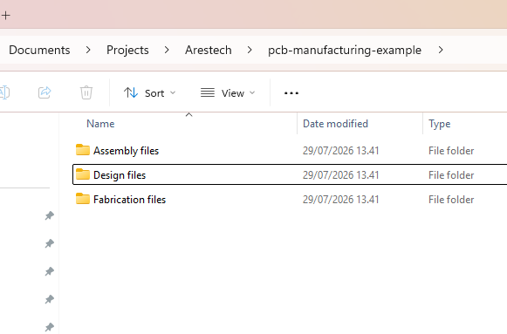Open the View dropdown menu
Image resolution: width=507 pixels, height=334 pixels.
coord(228,93)
